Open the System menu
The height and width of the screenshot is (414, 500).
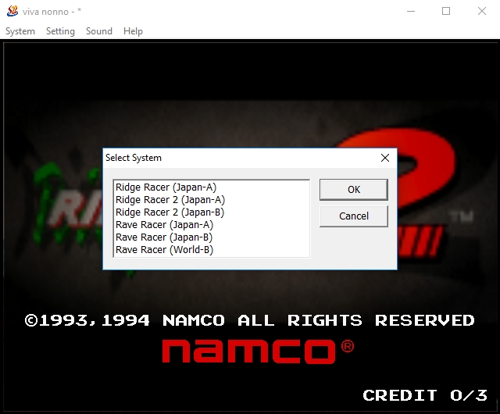[20, 31]
